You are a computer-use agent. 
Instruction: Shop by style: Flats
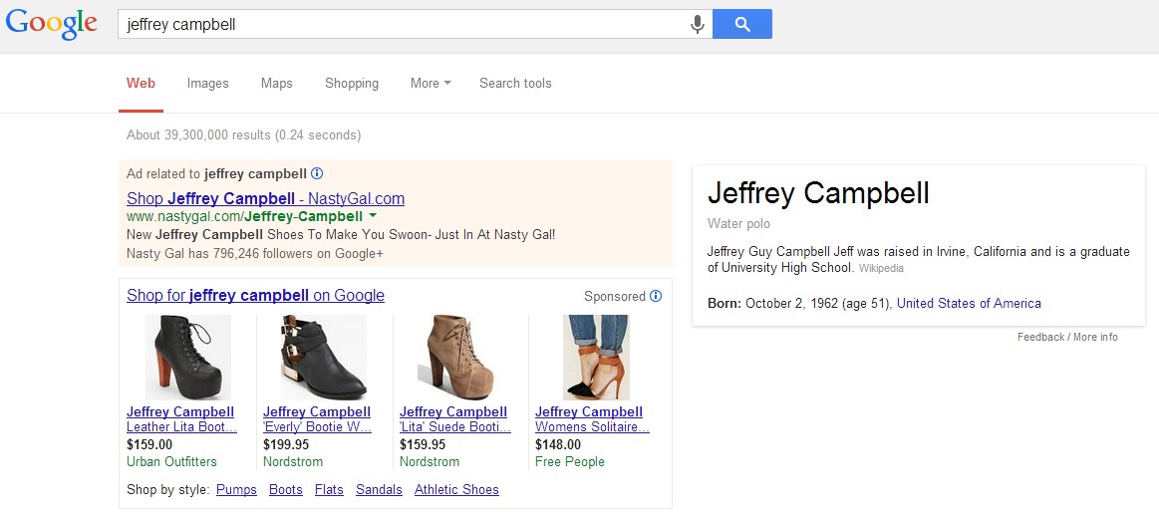pos(329,489)
